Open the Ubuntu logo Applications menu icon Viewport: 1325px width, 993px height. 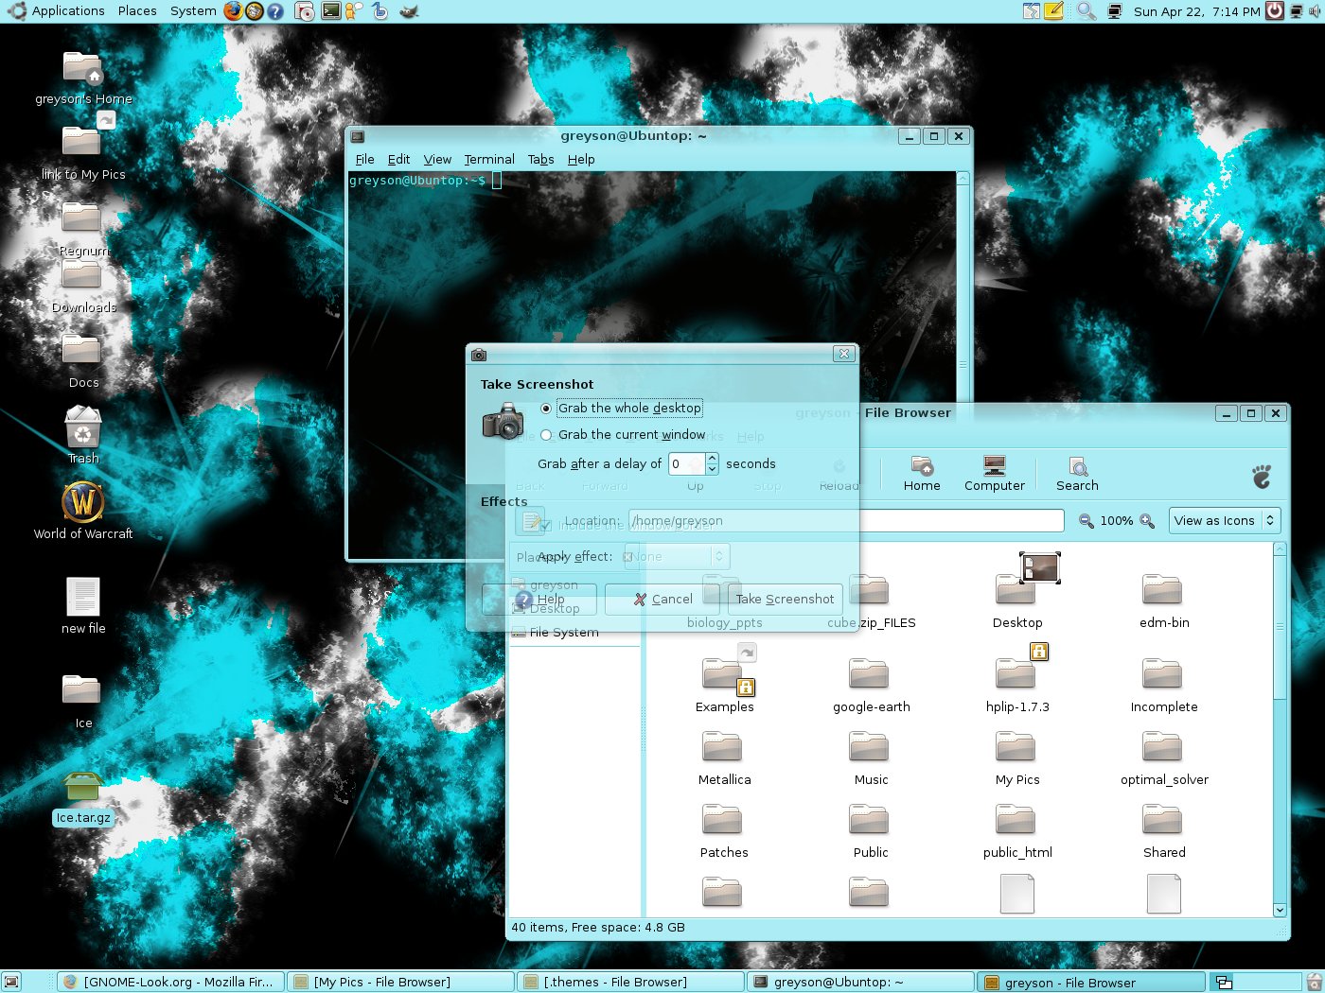point(17,11)
